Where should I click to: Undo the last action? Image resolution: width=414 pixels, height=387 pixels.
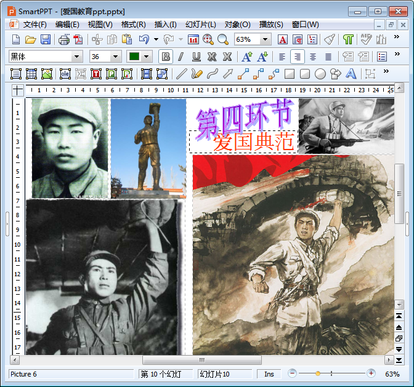[144, 40]
